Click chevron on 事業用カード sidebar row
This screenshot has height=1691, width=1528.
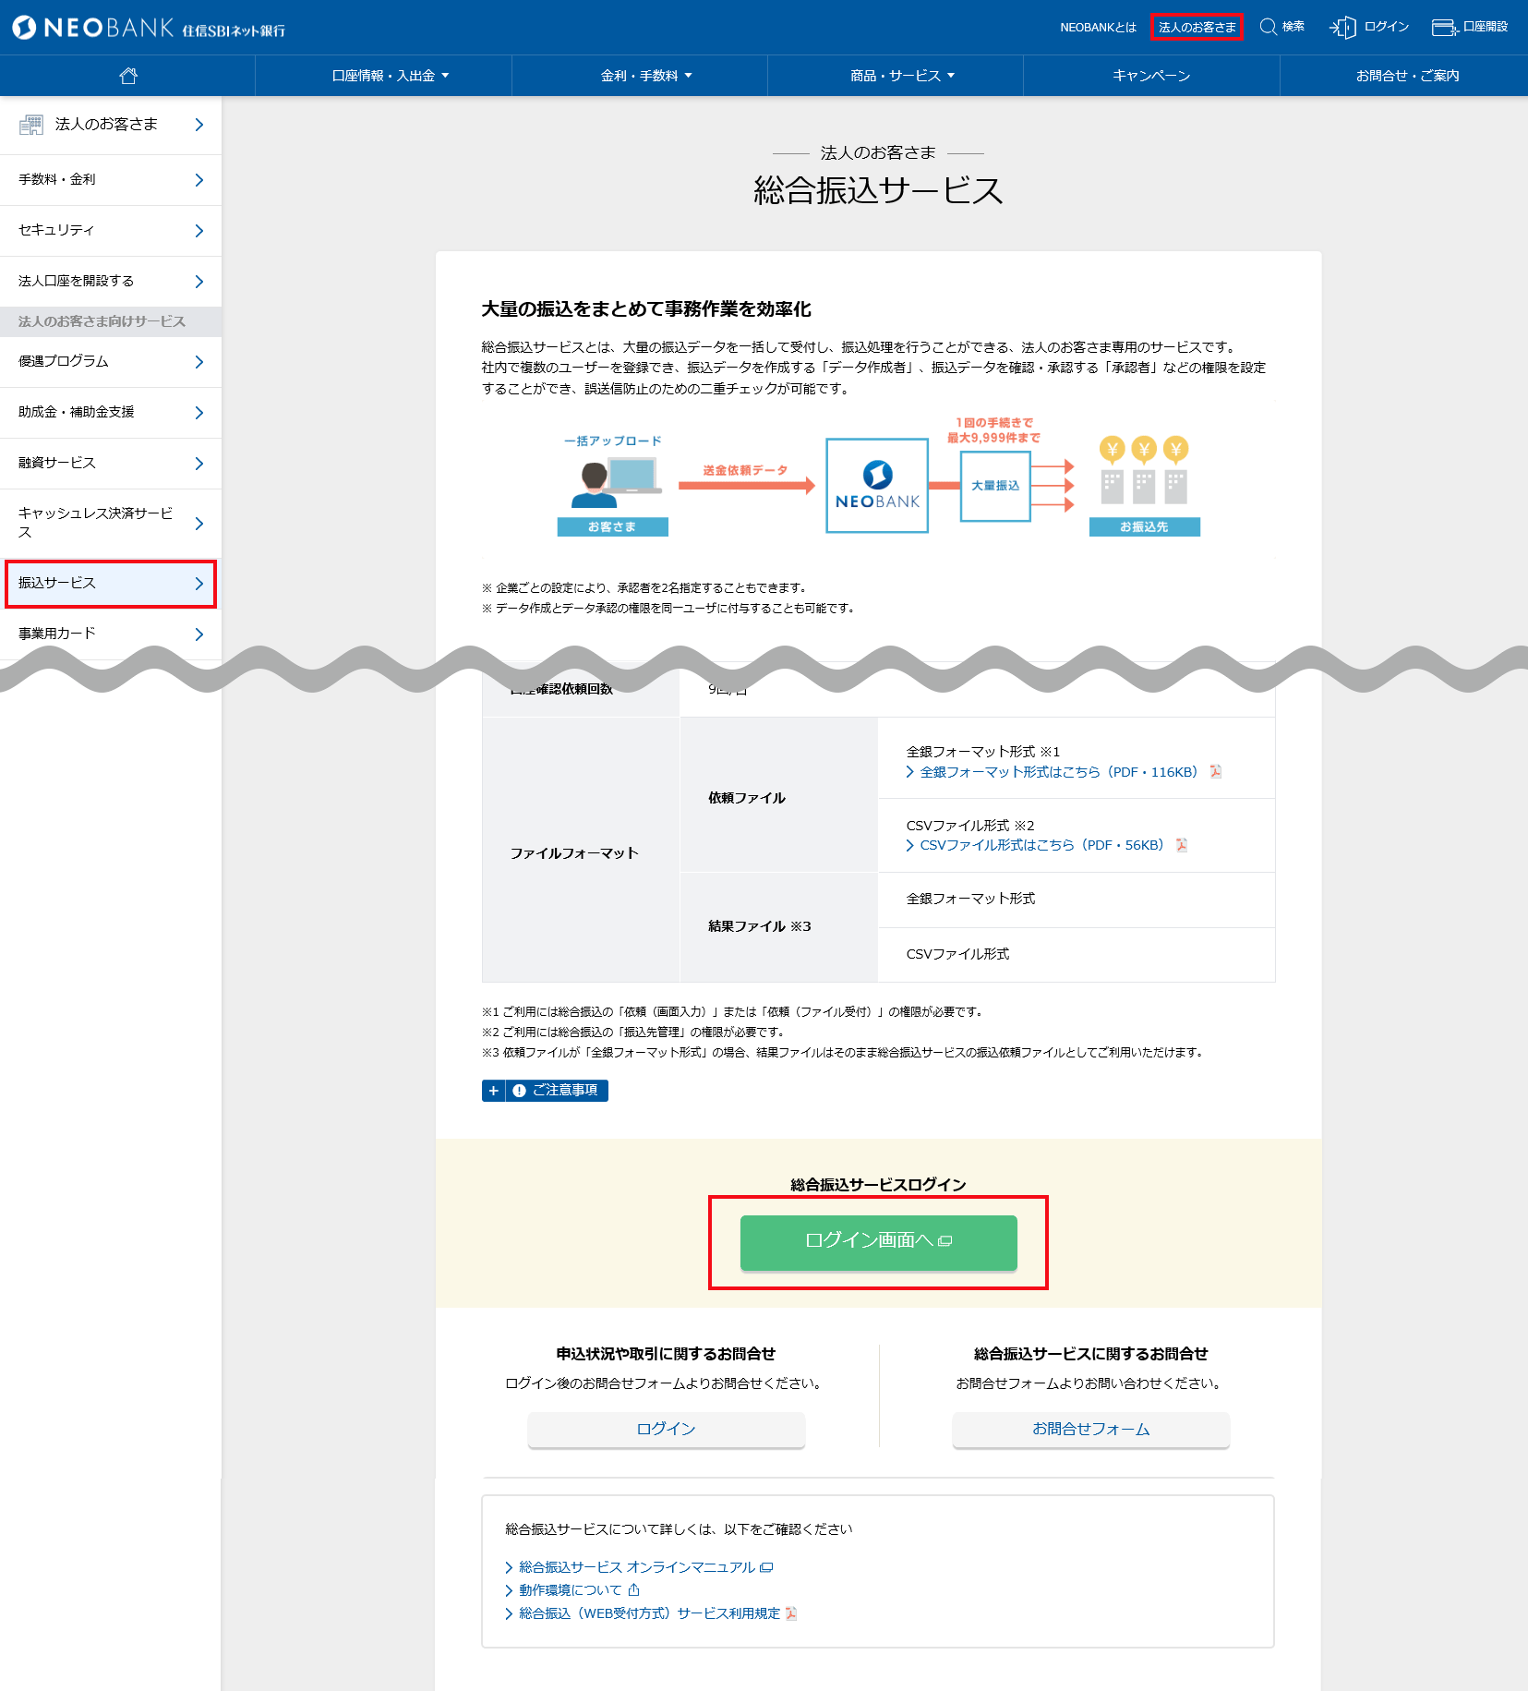click(x=199, y=634)
